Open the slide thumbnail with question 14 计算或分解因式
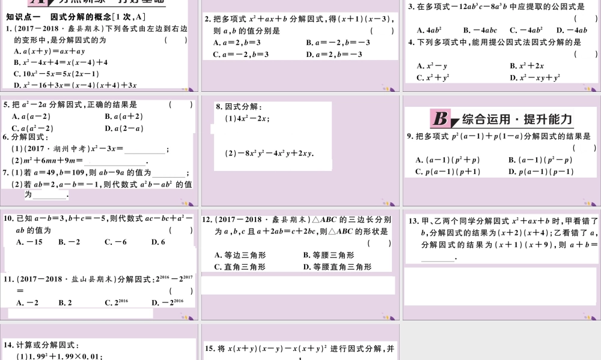The height and width of the screenshot is (360, 601). pyautogui.click(x=99, y=341)
